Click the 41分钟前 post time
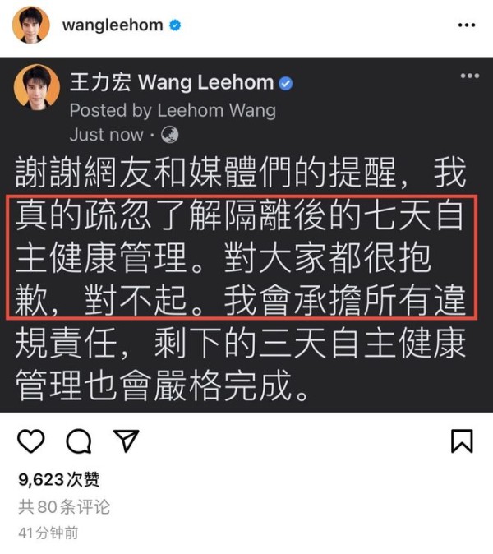The width and height of the screenshot is (493, 554). pyautogui.click(x=48, y=533)
